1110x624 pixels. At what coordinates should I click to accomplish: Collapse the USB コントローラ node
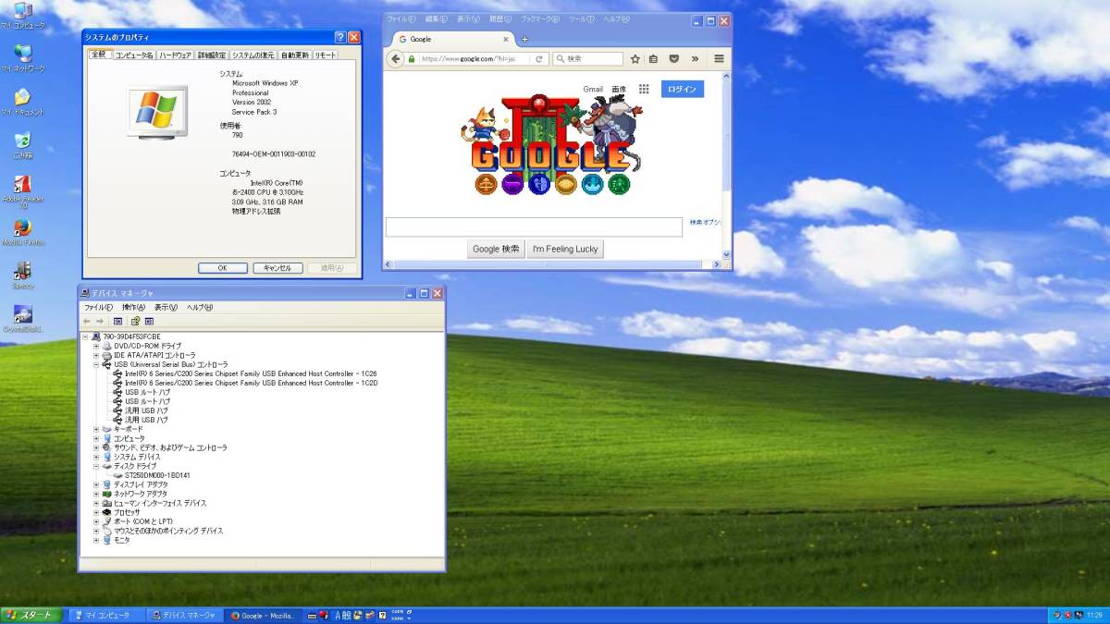tap(96, 364)
